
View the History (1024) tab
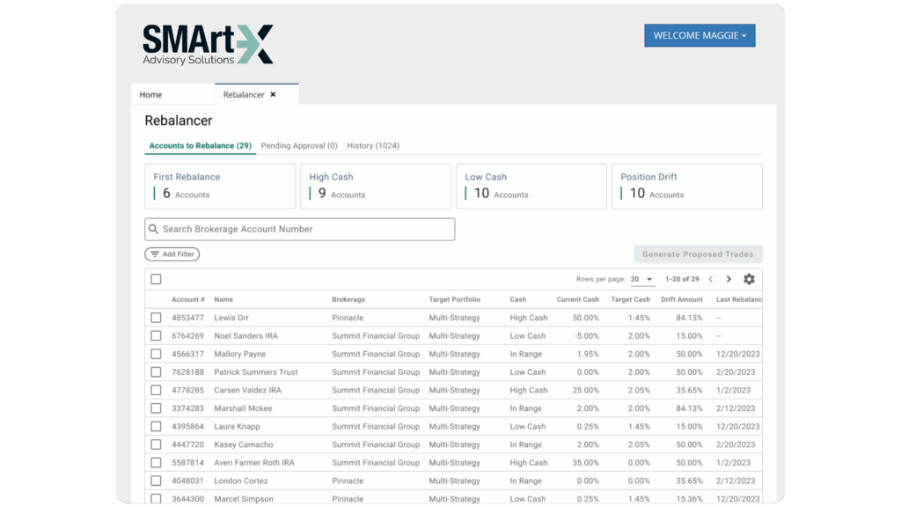click(373, 145)
